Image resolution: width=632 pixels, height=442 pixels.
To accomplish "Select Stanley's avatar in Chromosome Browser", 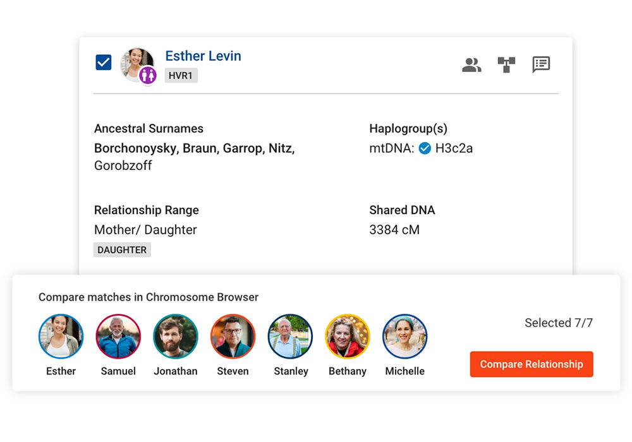I will (290, 337).
